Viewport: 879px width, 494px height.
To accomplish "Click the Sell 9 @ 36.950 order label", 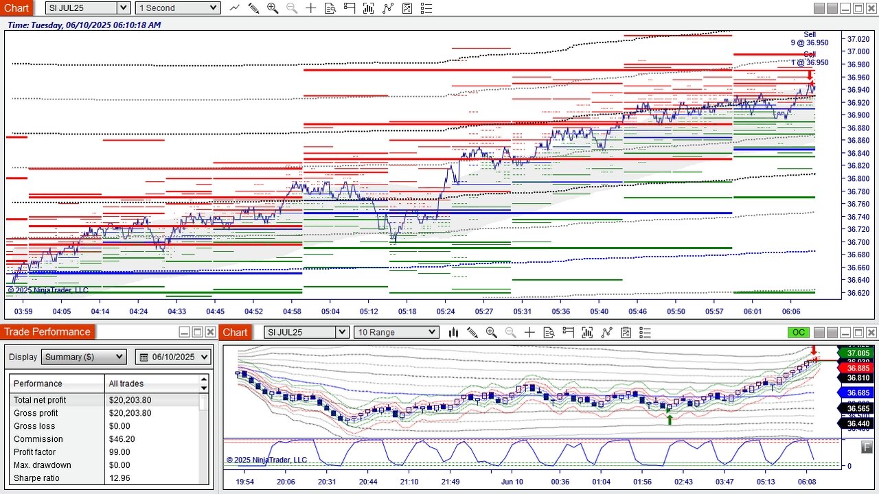I will [x=810, y=38].
